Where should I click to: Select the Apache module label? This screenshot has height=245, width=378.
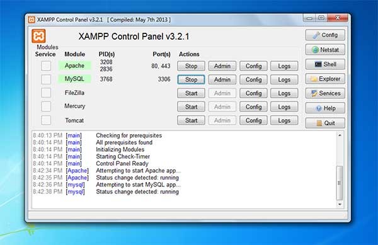[74, 66]
